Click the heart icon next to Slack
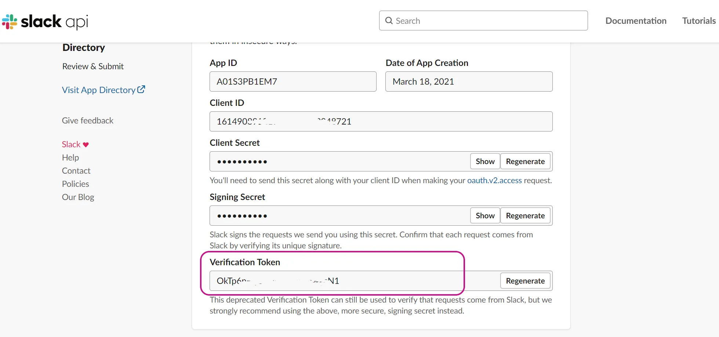 point(86,145)
